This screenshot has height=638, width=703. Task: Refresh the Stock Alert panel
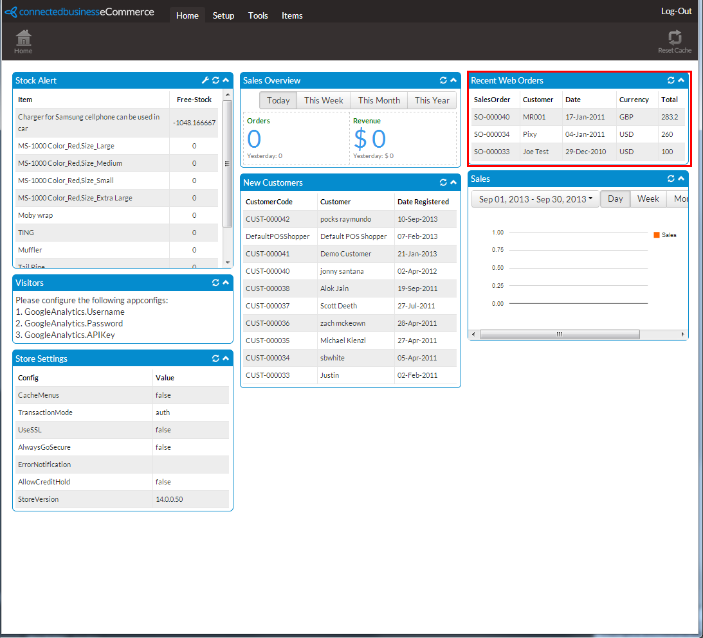[x=215, y=80]
